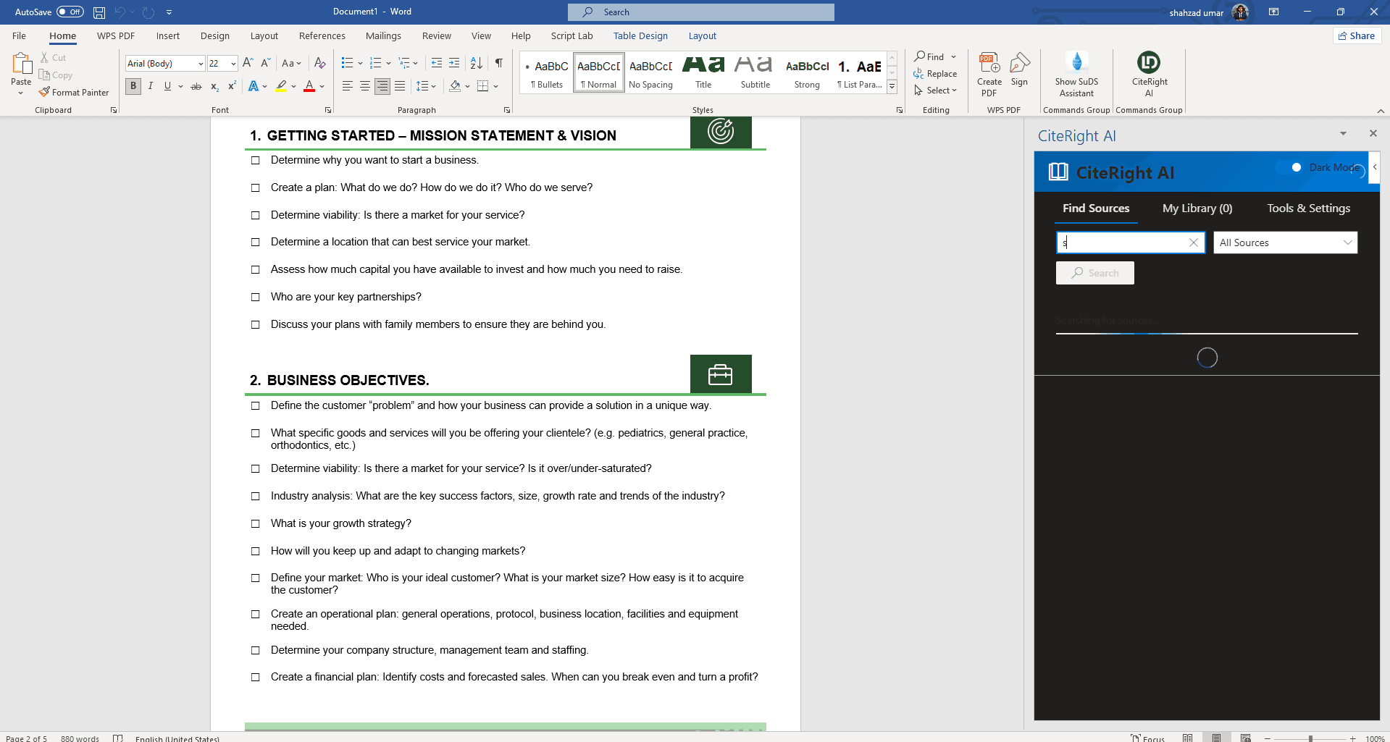Image resolution: width=1390 pixels, height=742 pixels.
Task: Toggle Italic formatting
Action: [x=151, y=86]
